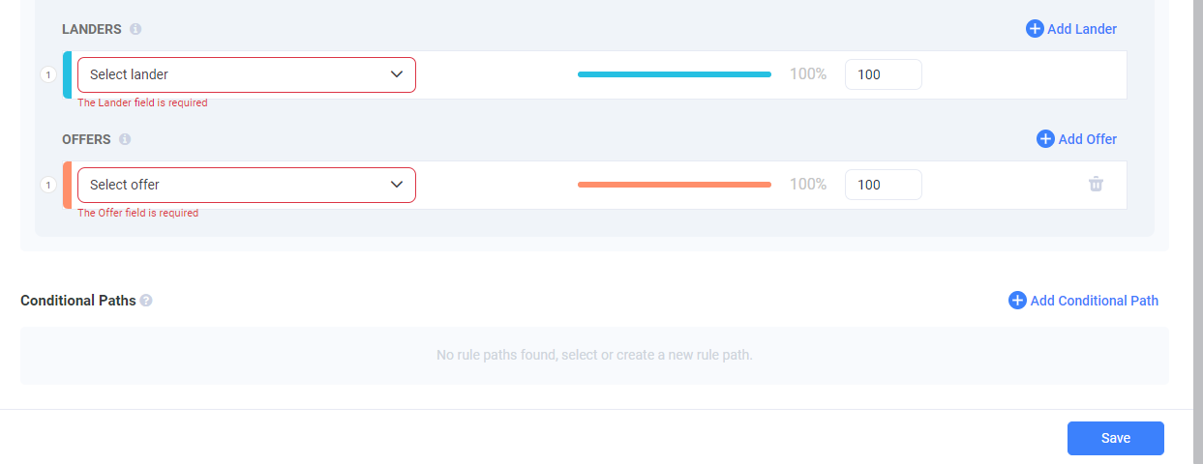The image size is (1203, 464).
Task: Focus the lander weight input field
Action: coord(883,74)
